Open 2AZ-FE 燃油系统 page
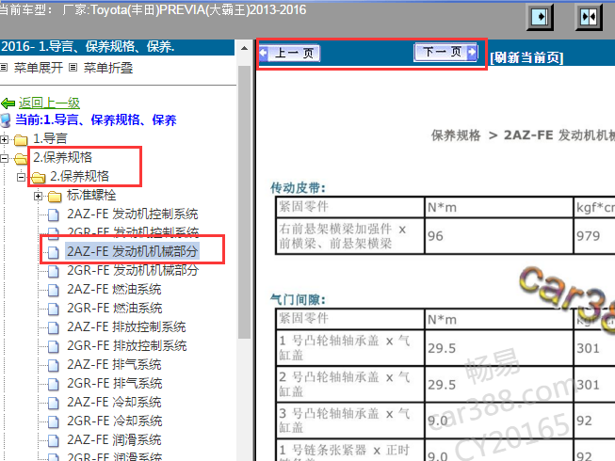The width and height of the screenshot is (615, 461). 114,289
